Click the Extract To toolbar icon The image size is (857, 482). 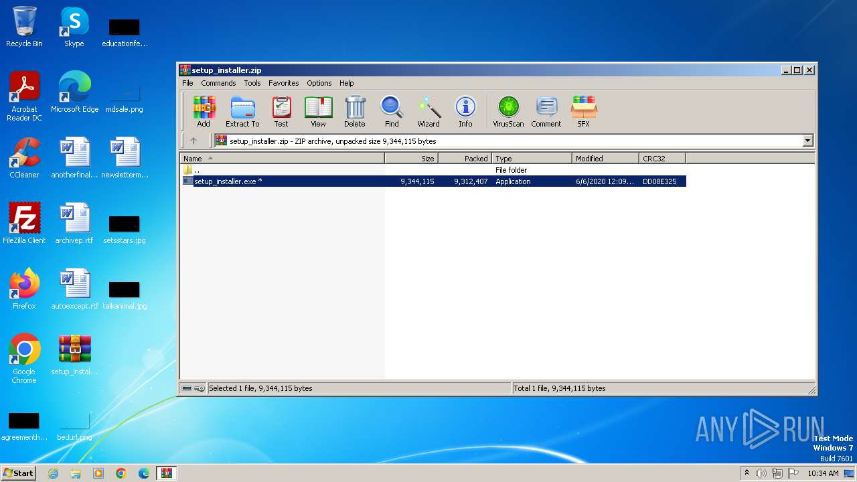[242, 112]
